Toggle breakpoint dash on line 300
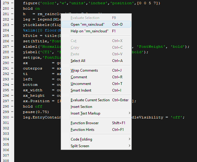Viewport: 197px width, 162px height. click(x=11, y=118)
